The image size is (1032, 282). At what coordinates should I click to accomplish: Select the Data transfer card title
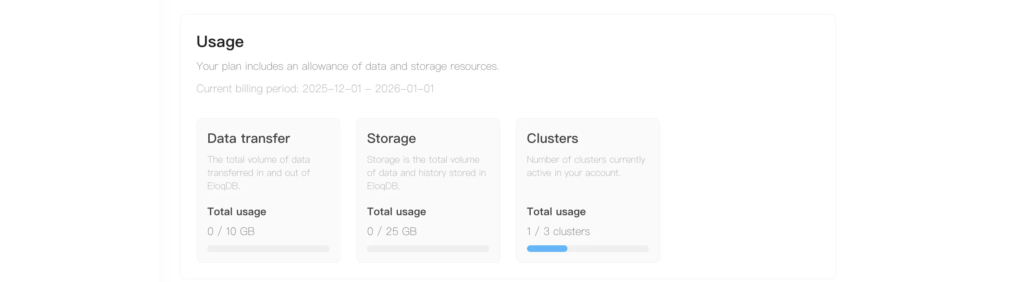[x=248, y=138]
